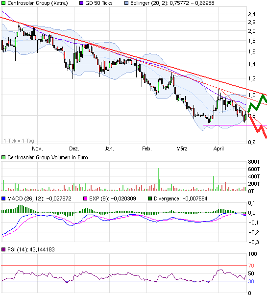Click the 1,4 price axis label
The image size is (267, 297).
tap(252, 64)
